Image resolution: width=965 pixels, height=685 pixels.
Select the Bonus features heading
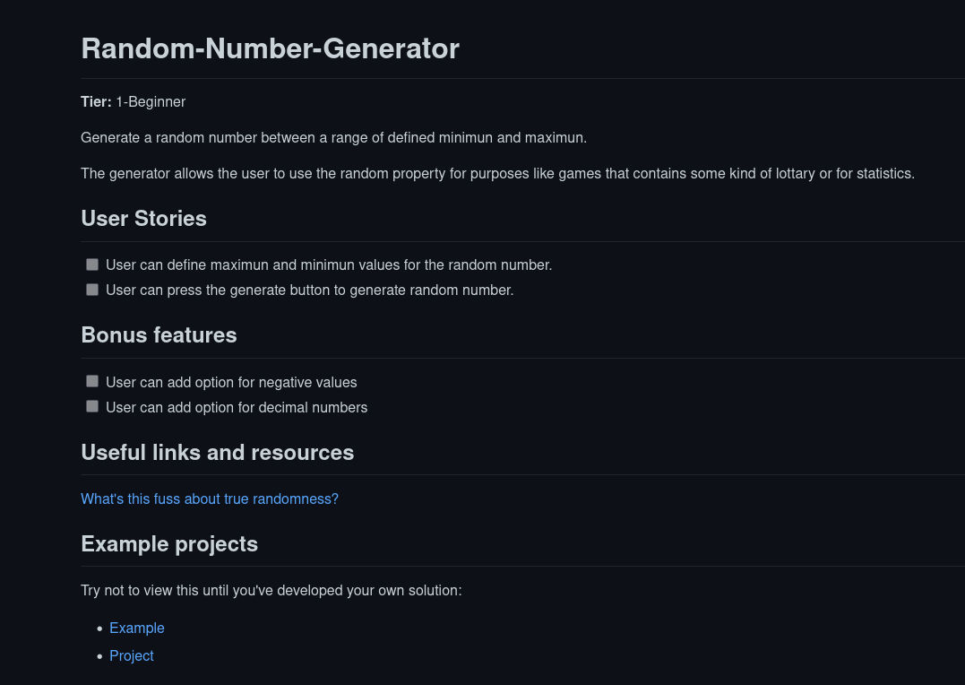[x=159, y=335]
